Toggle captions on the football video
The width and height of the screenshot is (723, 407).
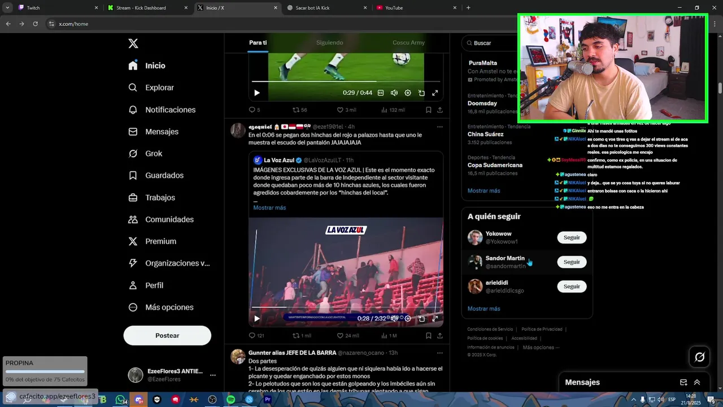381,93
